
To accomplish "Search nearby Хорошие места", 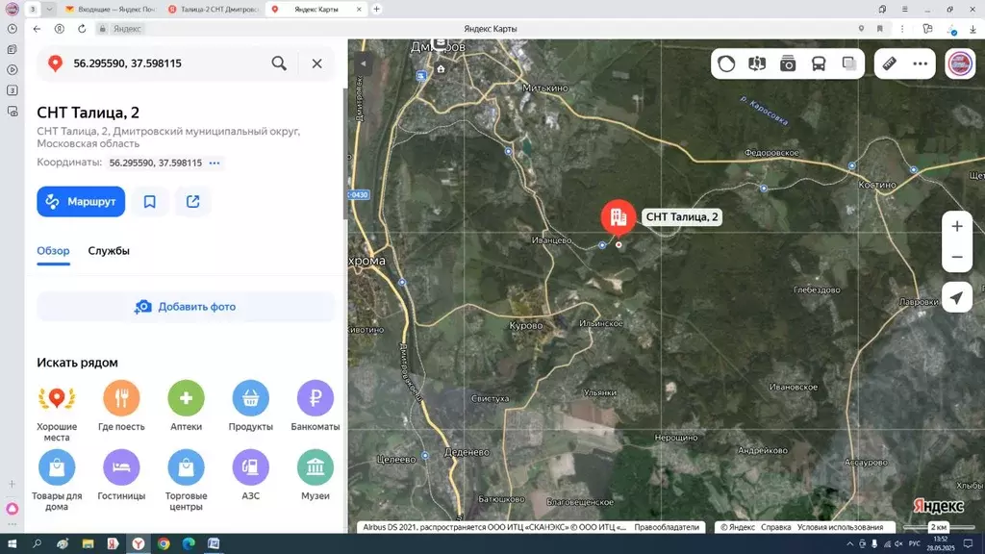I will tap(57, 410).
